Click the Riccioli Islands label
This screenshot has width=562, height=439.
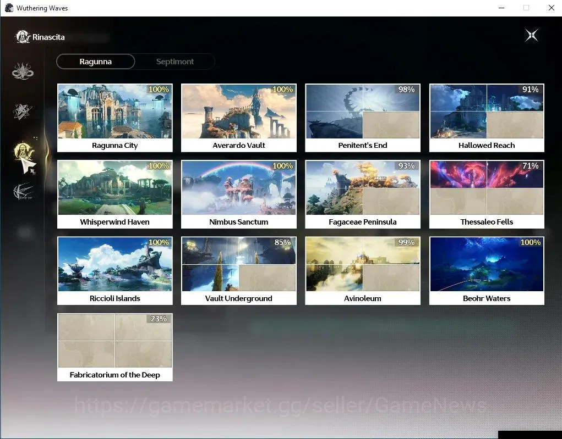tap(114, 298)
